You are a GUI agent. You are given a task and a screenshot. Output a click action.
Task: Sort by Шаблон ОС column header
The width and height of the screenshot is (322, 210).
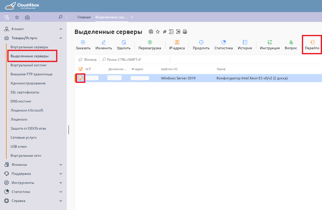(x=169, y=69)
